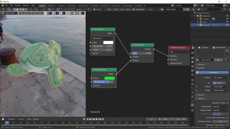Hide the Camera with its eye icon
The image size is (230, 129).
coord(227,19)
